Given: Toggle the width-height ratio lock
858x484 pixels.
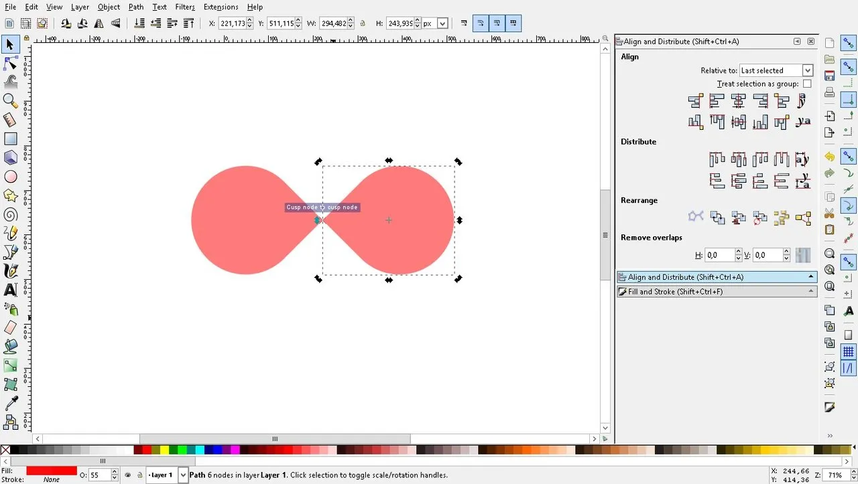Looking at the screenshot, I should [363, 23].
